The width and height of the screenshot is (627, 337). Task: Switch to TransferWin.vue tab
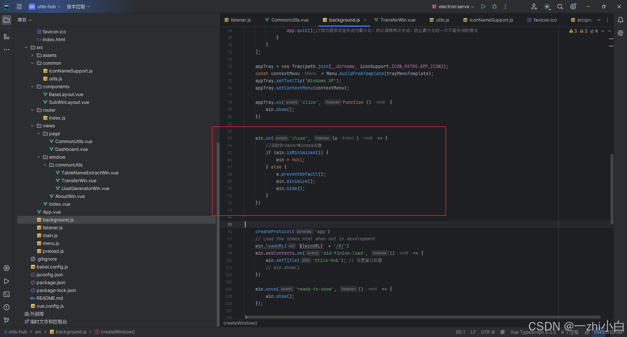pyautogui.click(x=395, y=20)
